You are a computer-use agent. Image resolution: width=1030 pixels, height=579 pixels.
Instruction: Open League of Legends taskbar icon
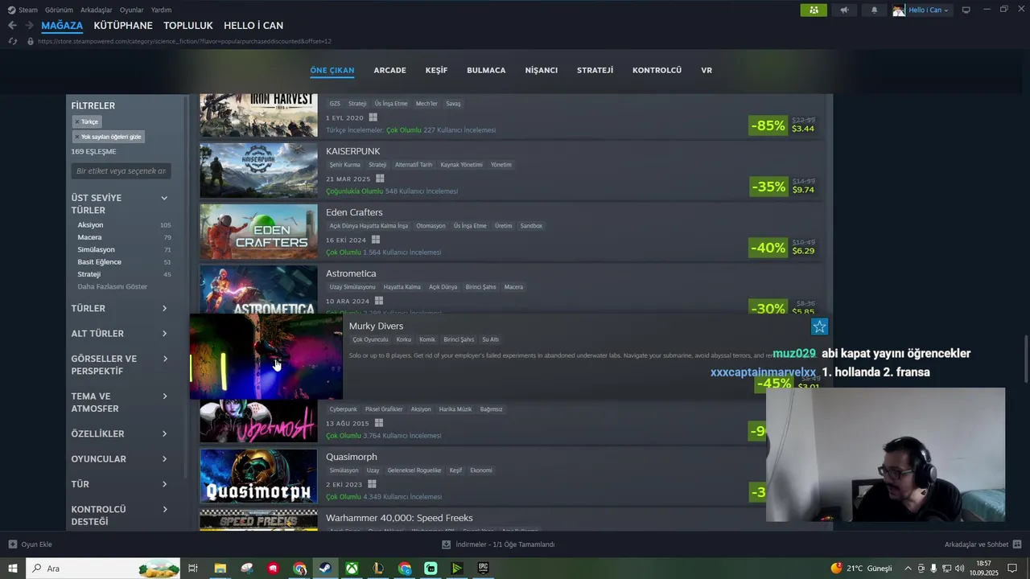point(378,569)
